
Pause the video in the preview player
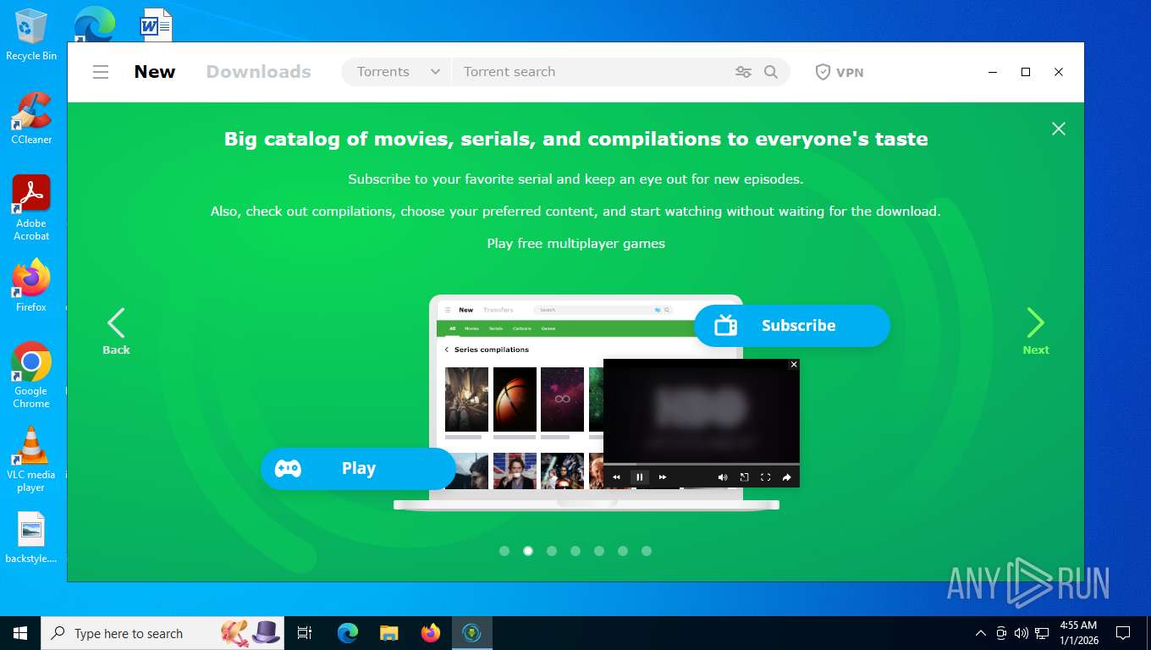pyautogui.click(x=640, y=477)
